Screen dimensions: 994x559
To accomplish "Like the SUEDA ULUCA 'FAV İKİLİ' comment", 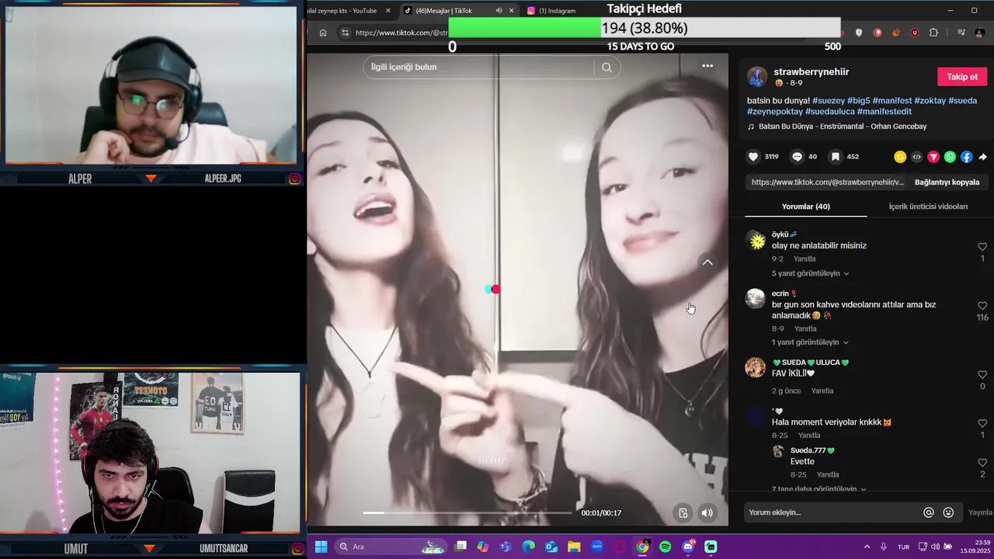I will click(x=982, y=375).
